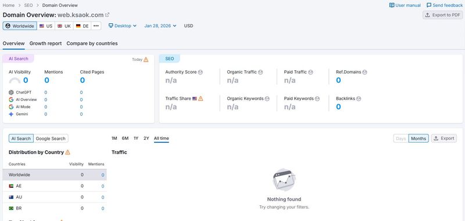This screenshot has width=465, height=221.
Task: Click the Paid Traffic info icon
Action: [310, 72]
